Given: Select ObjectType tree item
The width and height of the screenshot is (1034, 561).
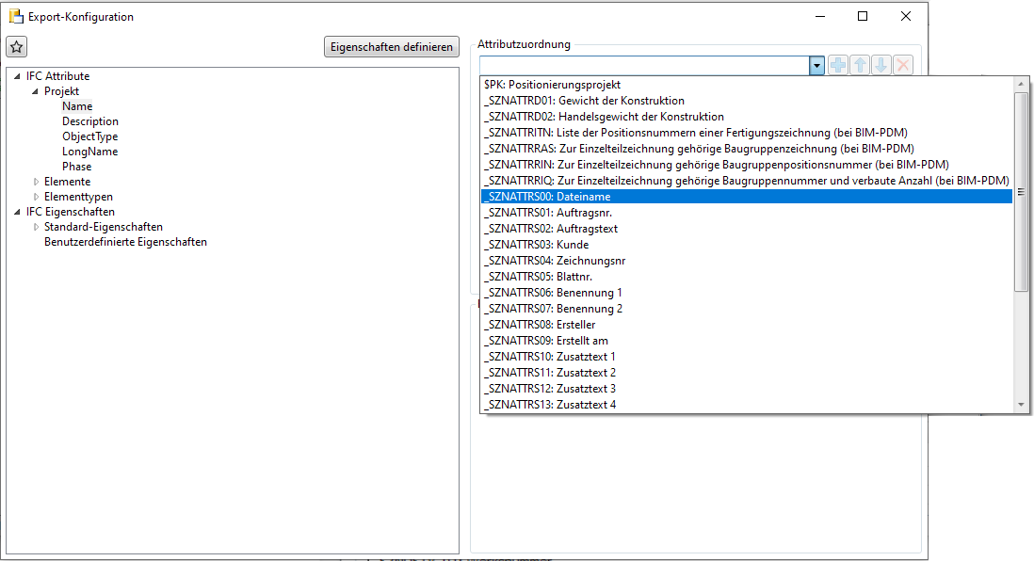Looking at the screenshot, I should [x=89, y=136].
